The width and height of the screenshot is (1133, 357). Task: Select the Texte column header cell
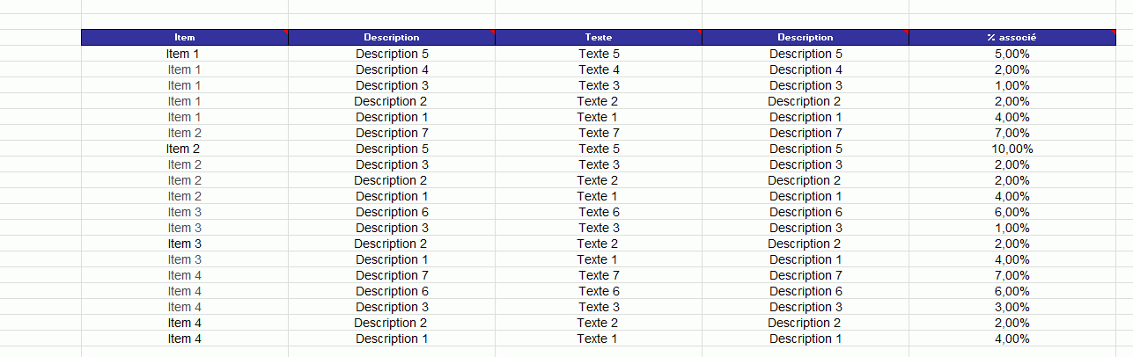598,38
